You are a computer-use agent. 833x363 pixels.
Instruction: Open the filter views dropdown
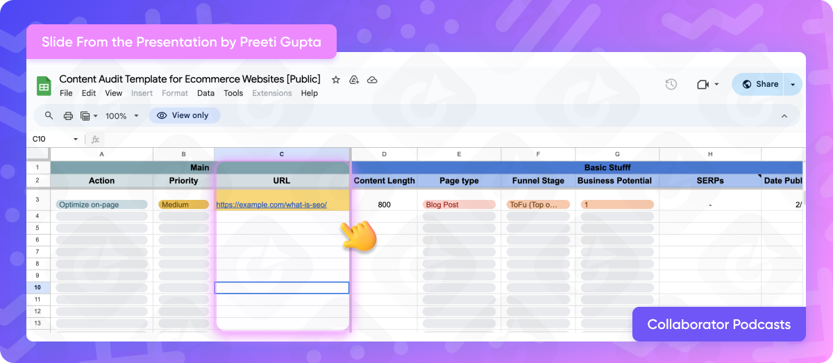pyautogui.click(x=89, y=116)
